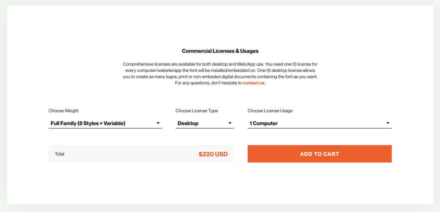440x212 pixels.
Task: Open the Choose Weight dropdown arrow
Action: [x=158, y=123]
